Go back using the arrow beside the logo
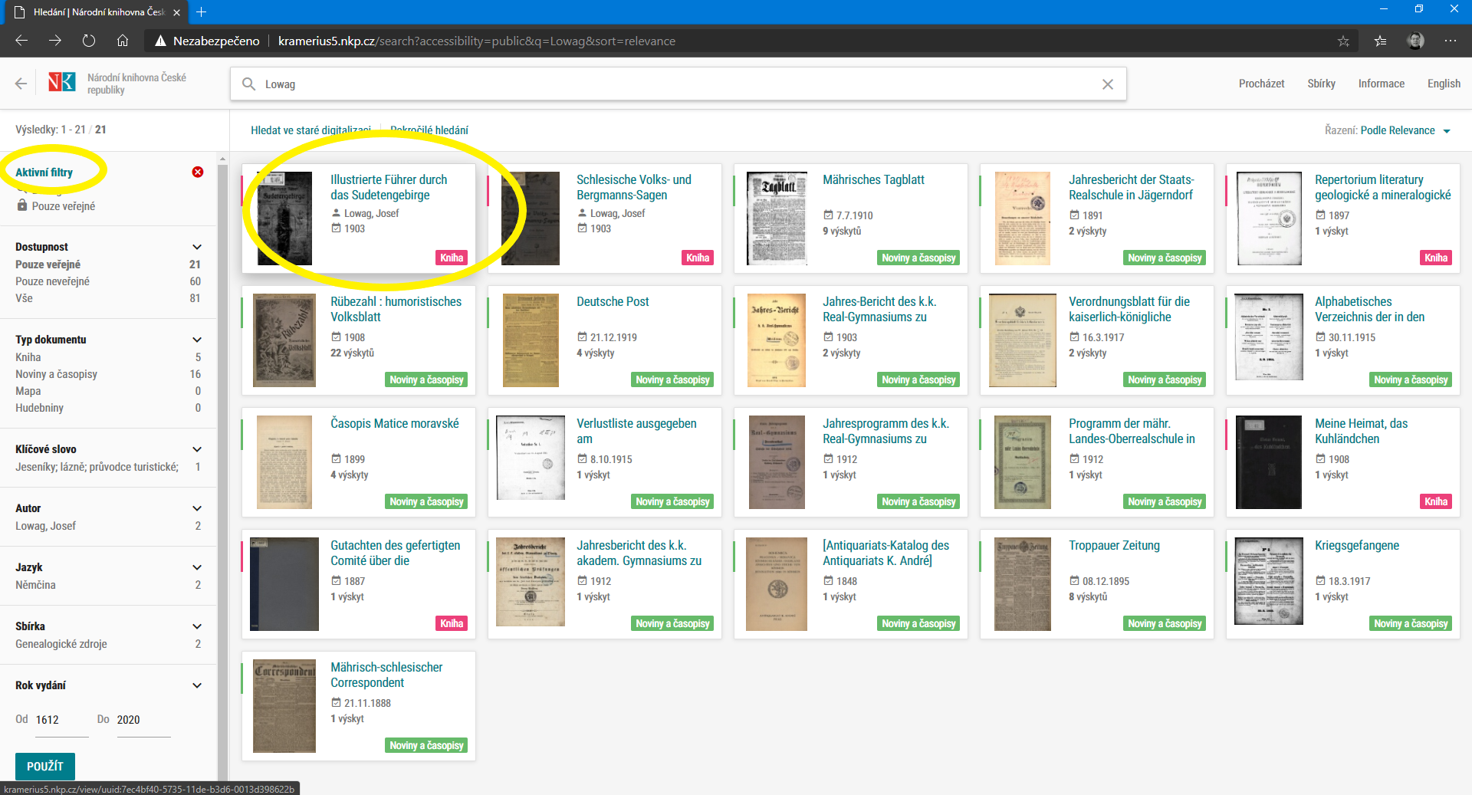Image resolution: width=1472 pixels, height=795 pixels. pyautogui.click(x=21, y=84)
